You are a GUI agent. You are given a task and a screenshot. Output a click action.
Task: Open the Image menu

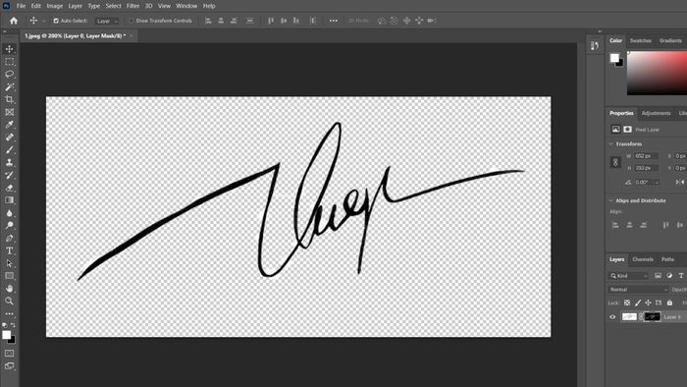click(x=55, y=6)
